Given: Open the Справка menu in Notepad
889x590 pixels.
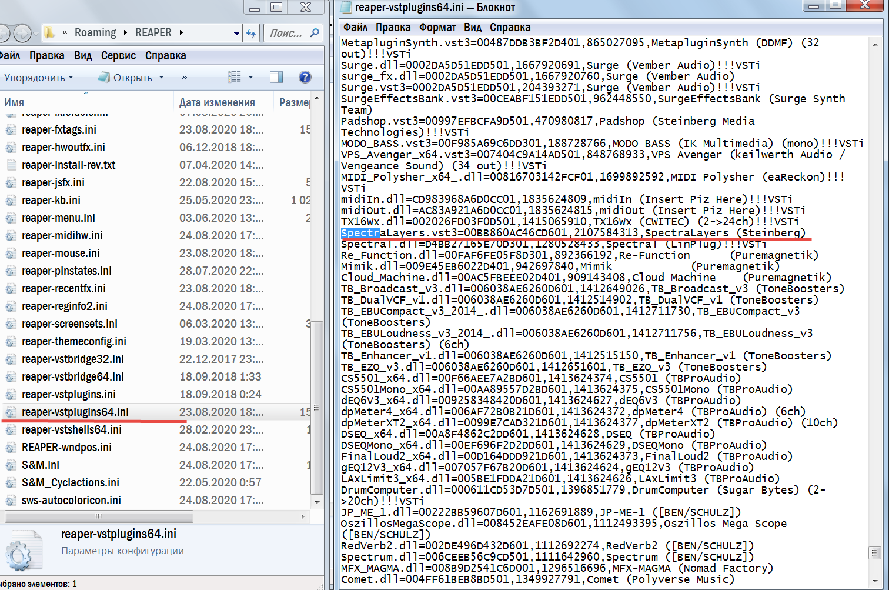Looking at the screenshot, I should [x=510, y=28].
